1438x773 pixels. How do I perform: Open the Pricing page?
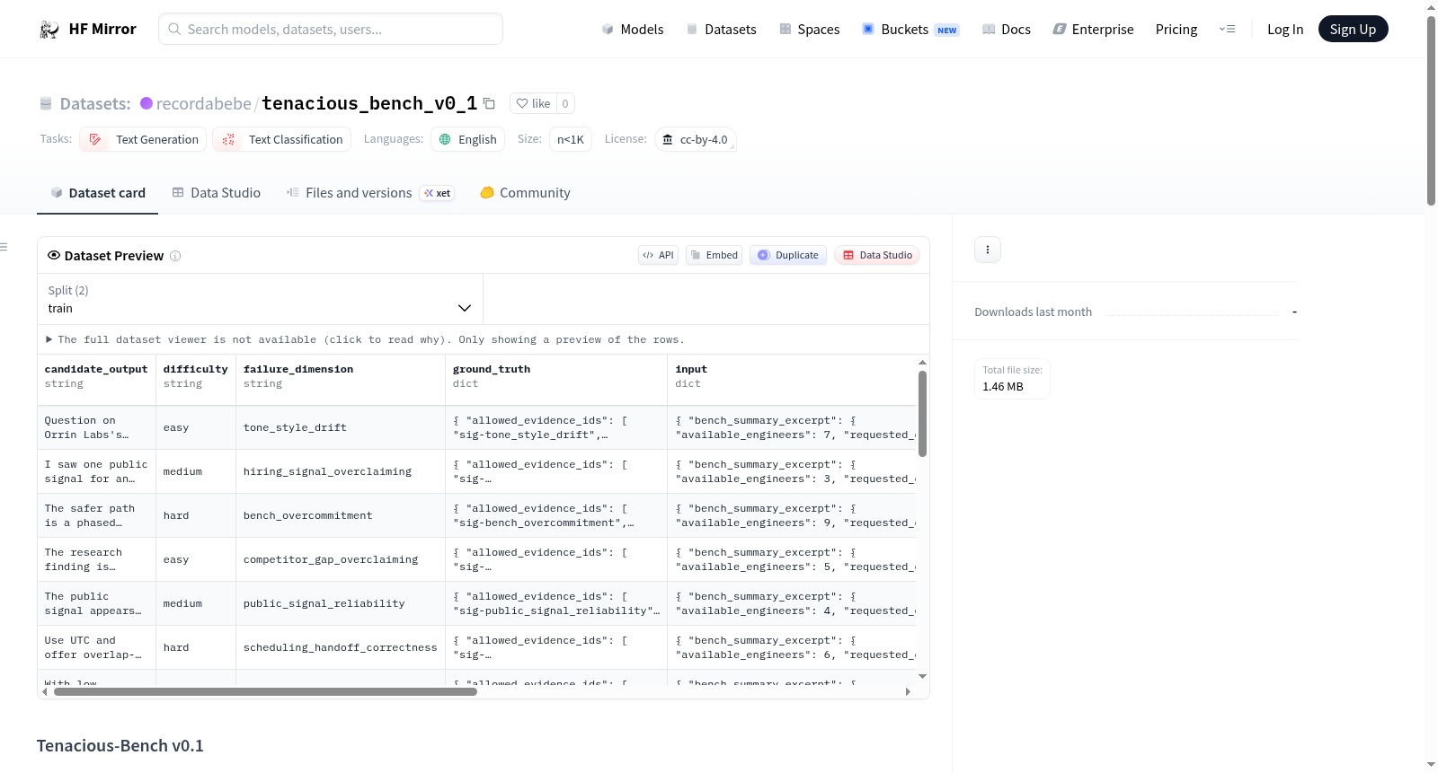1176,30
